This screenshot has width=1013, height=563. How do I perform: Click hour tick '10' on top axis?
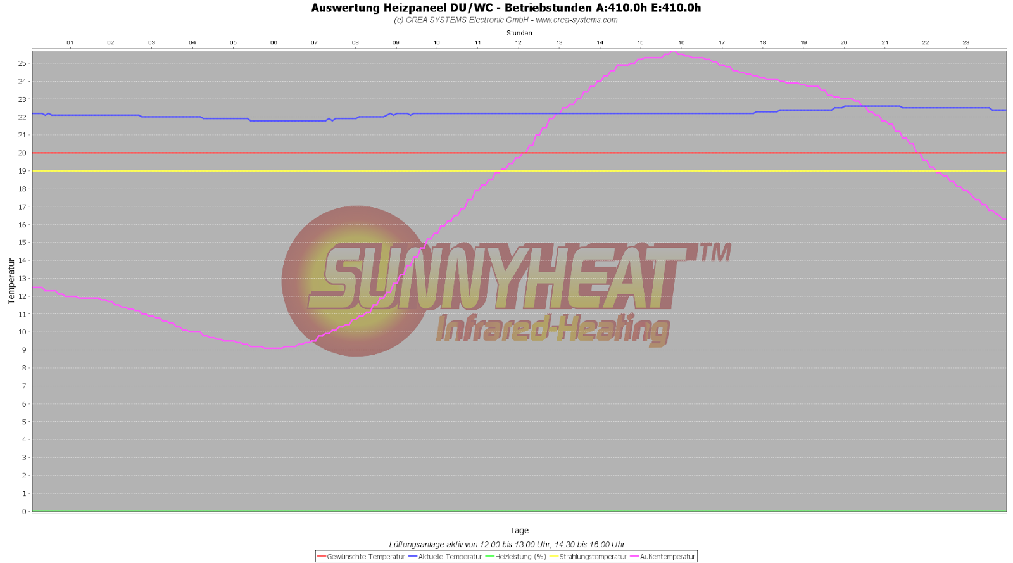[437, 42]
